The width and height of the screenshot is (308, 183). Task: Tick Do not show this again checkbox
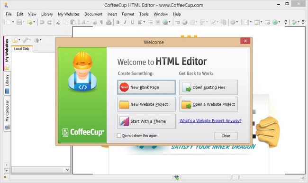pos(119,136)
